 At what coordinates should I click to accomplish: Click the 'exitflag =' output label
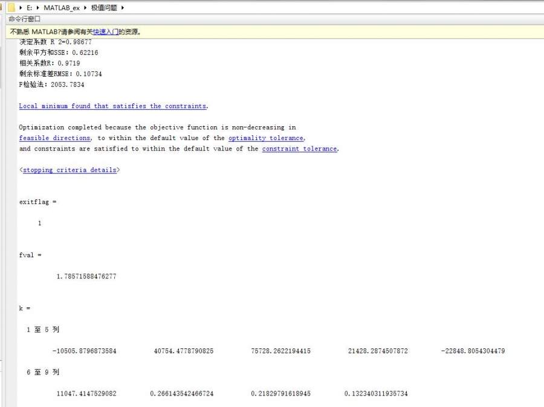point(38,202)
